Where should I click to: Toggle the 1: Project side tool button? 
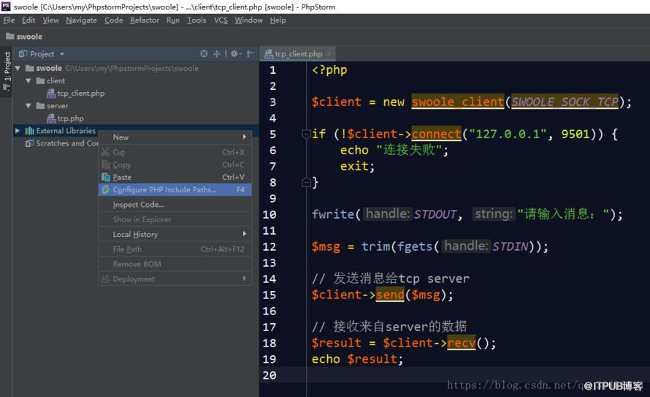[x=7, y=72]
